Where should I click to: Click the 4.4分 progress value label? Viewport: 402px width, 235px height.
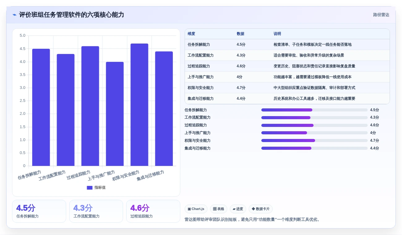(374, 148)
